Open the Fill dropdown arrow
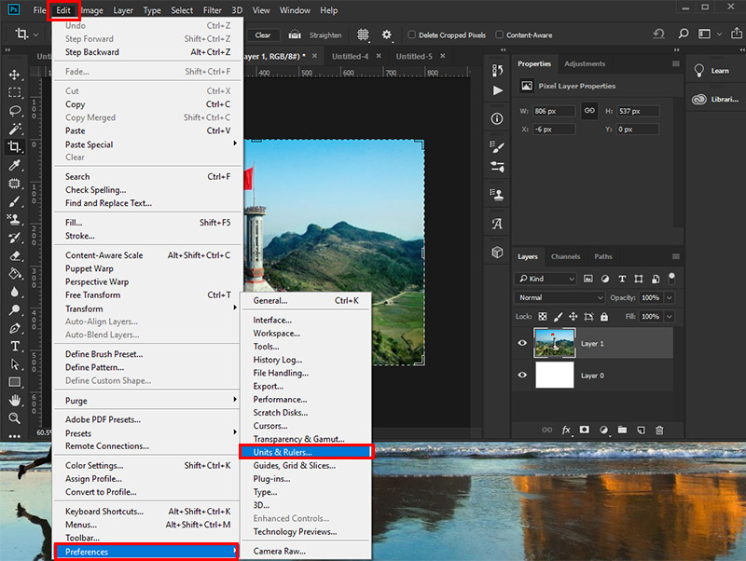This screenshot has width=746, height=561. (670, 317)
